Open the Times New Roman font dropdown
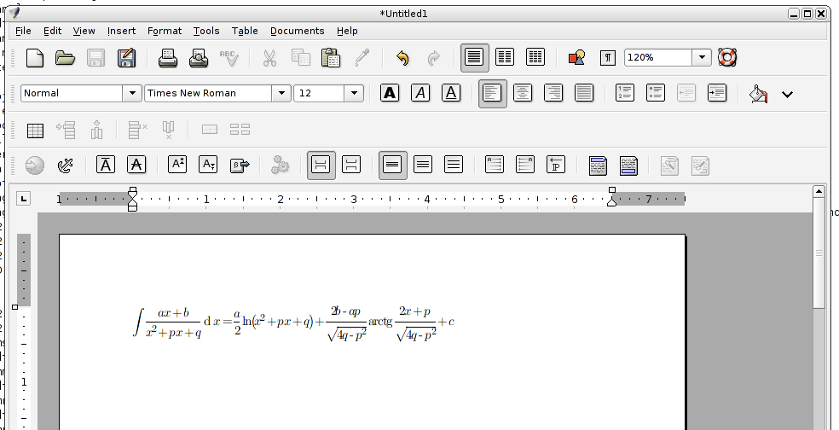This screenshot has height=430, width=839. [x=281, y=93]
